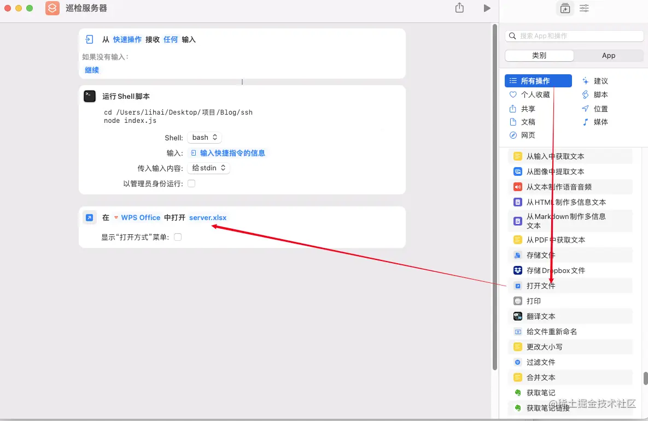Click the icon beside 打开文件
Image resolution: width=648 pixels, height=421 pixels.
[517, 286]
